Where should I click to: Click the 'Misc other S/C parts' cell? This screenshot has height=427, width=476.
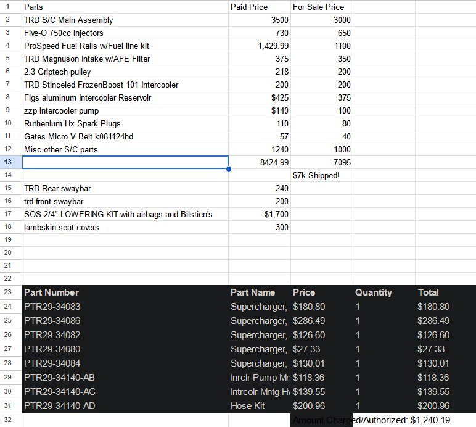pyautogui.click(x=125, y=149)
